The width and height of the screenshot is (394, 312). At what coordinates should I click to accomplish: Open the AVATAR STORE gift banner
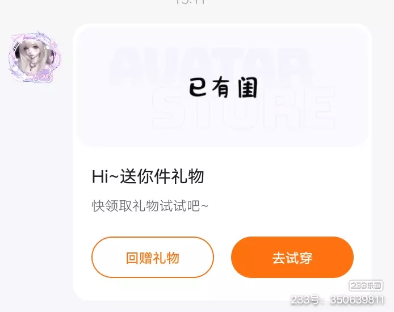pos(222,87)
